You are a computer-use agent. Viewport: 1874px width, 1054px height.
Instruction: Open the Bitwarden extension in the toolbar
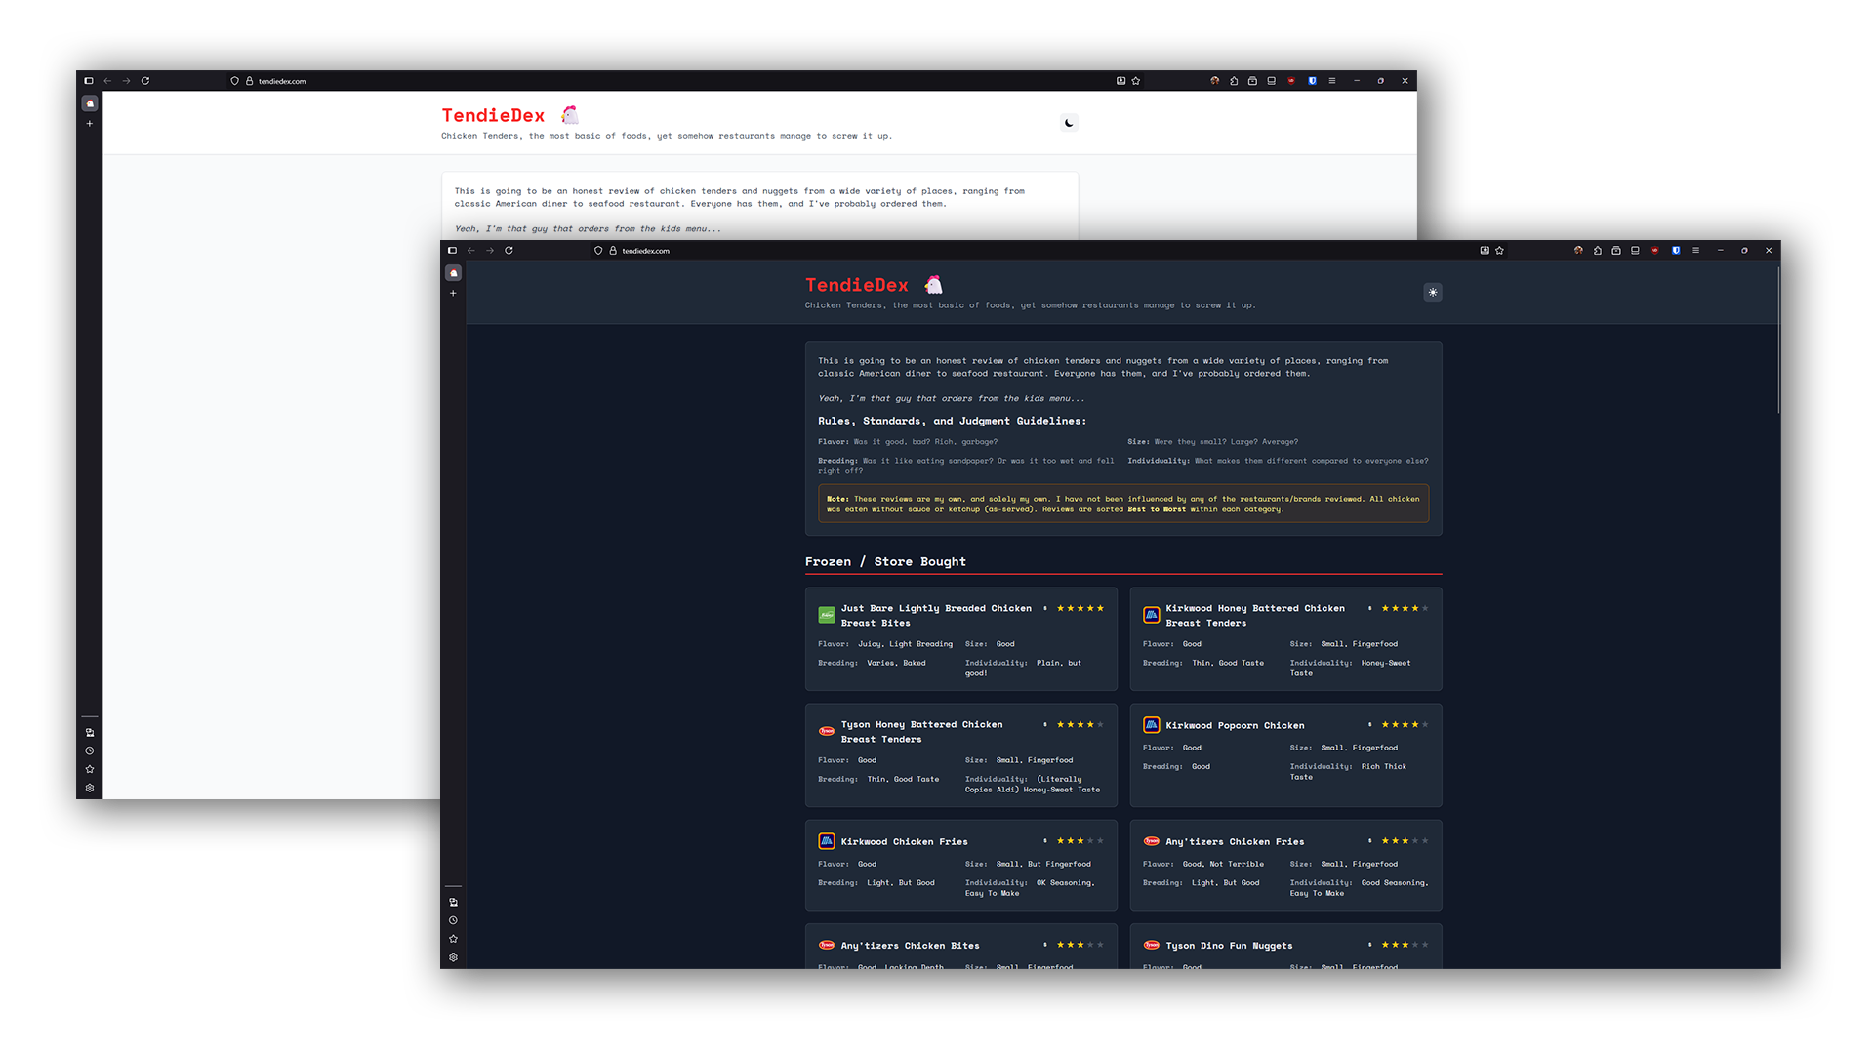1676,250
